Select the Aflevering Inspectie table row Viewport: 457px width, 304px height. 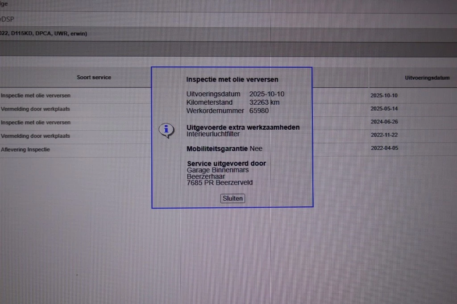pos(25,150)
